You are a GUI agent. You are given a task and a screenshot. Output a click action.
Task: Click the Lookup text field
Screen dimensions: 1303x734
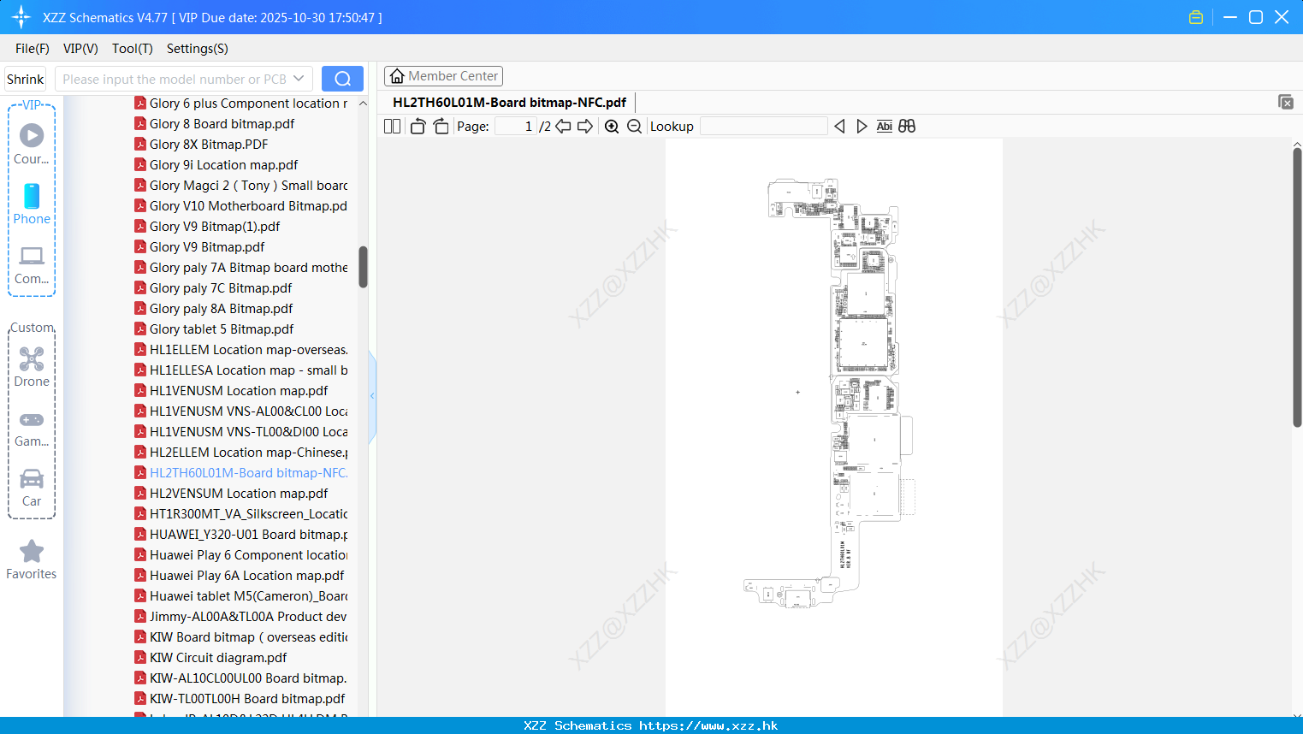(x=764, y=127)
